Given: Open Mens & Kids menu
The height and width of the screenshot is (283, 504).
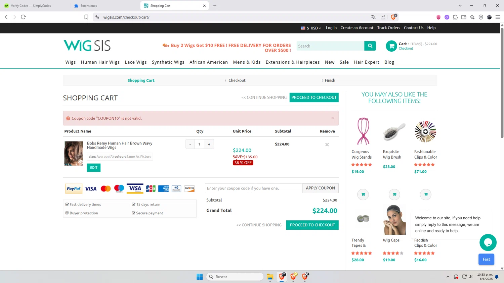Looking at the screenshot, I should click(247, 62).
